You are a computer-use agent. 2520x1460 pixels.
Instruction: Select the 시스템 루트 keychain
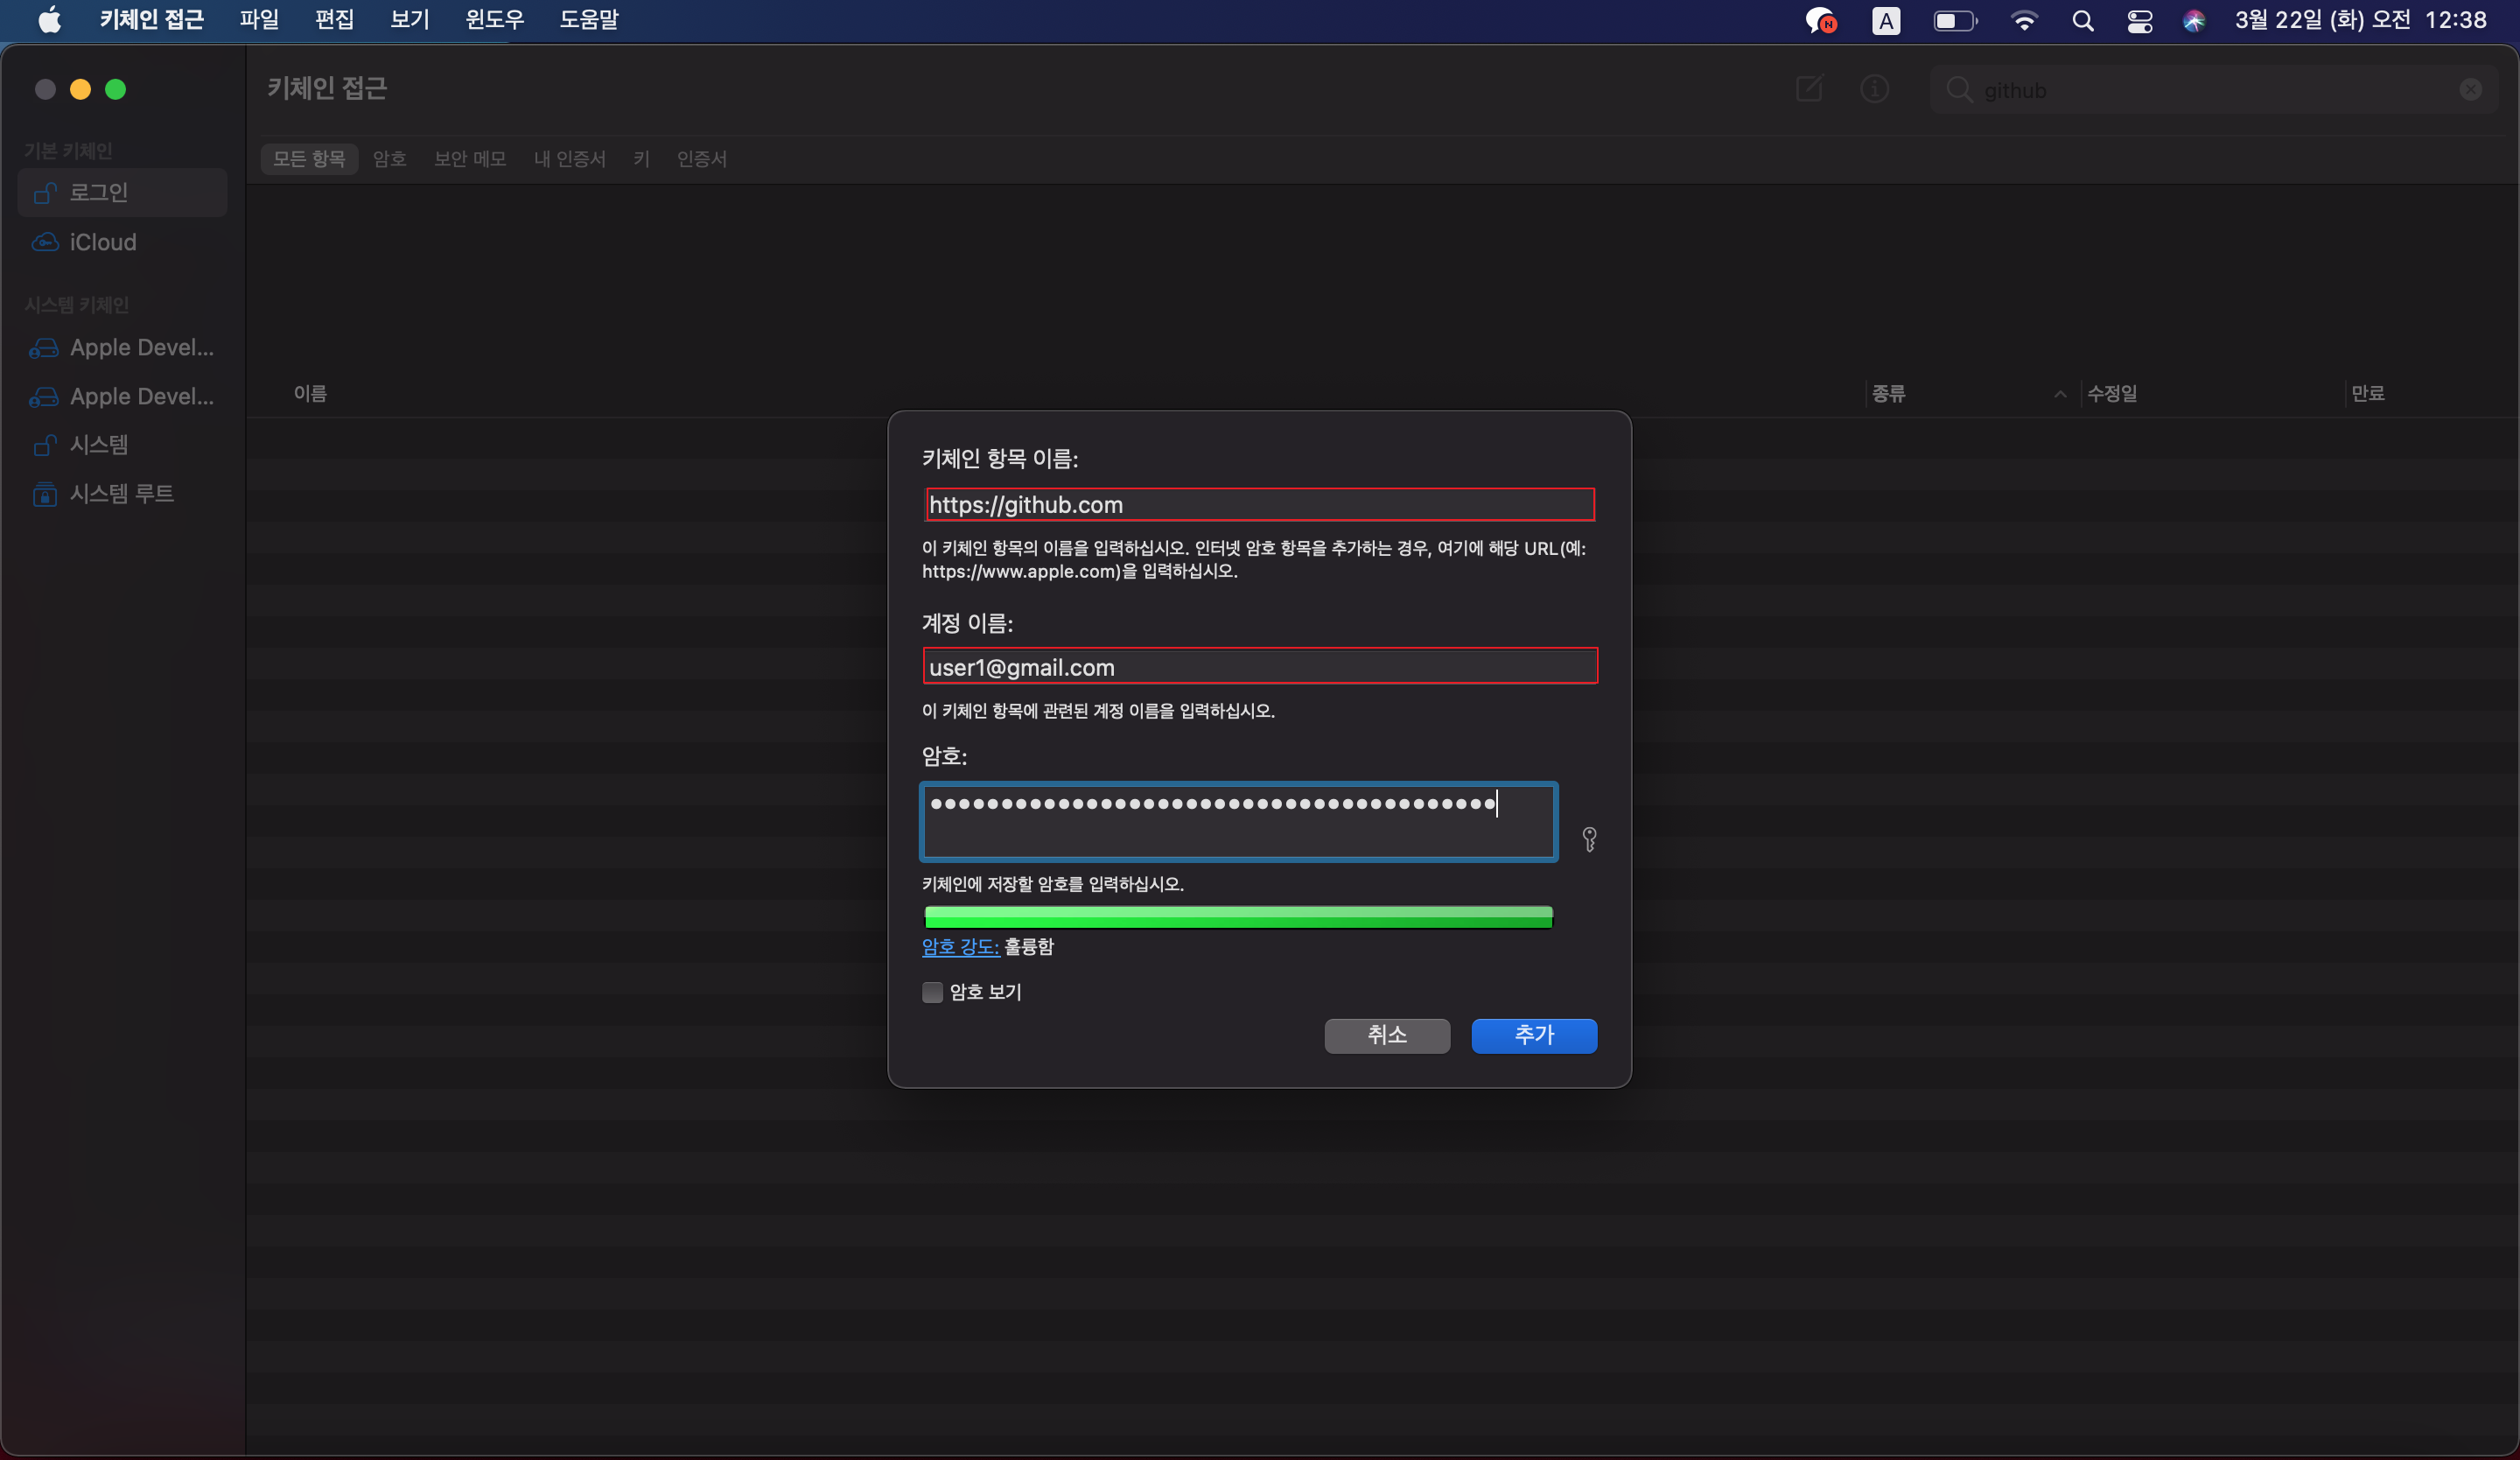pos(121,493)
